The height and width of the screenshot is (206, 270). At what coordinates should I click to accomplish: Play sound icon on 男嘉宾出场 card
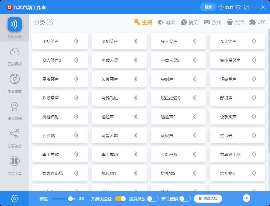[254, 154]
